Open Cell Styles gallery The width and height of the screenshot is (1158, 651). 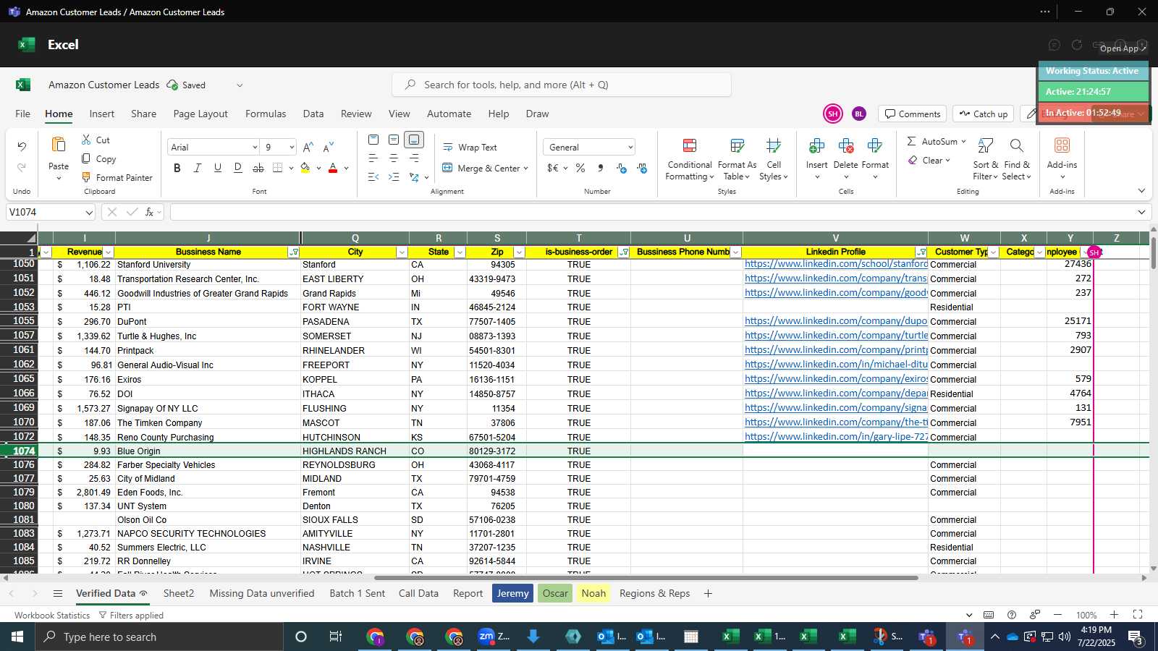click(774, 160)
